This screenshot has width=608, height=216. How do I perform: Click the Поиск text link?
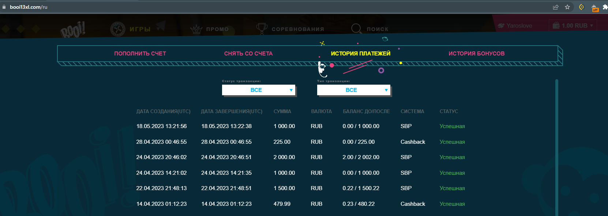pyautogui.click(x=378, y=29)
